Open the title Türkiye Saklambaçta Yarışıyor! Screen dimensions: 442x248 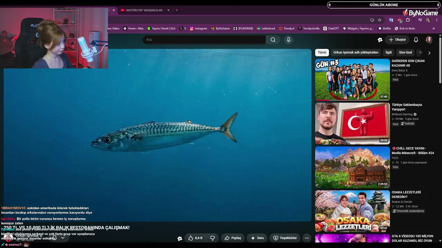(x=407, y=107)
